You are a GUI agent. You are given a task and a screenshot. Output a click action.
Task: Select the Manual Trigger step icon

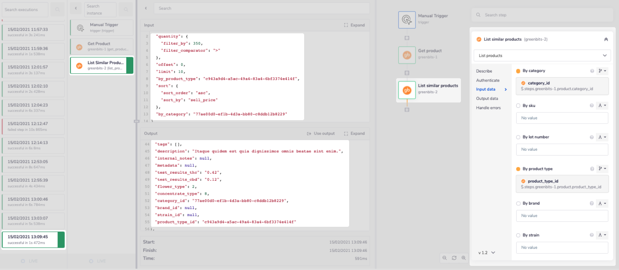[x=406, y=20]
